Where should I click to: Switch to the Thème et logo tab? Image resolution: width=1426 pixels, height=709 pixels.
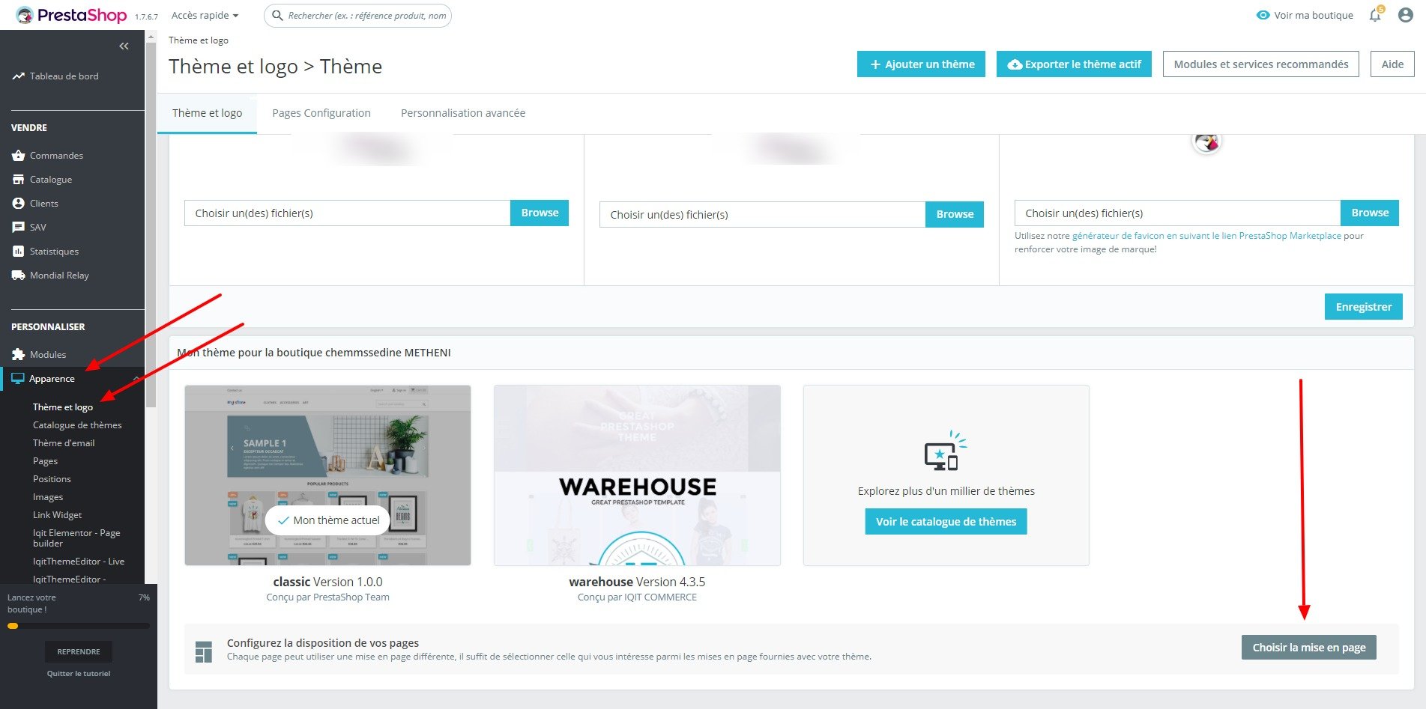pyautogui.click(x=207, y=113)
